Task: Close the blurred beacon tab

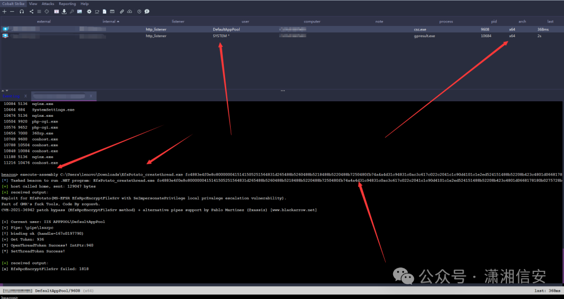Action: coord(91,96)
